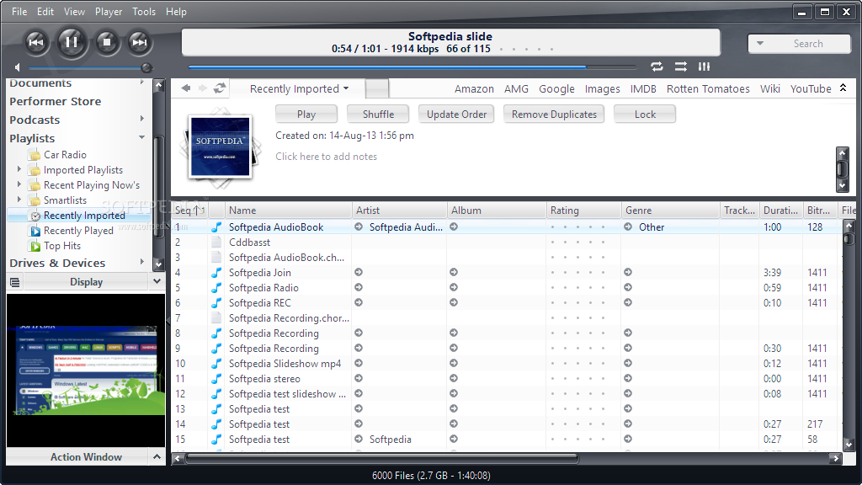Mute the volume speaker icon
The width and height of the screenshot is (862, 485).
coord(18,67)
